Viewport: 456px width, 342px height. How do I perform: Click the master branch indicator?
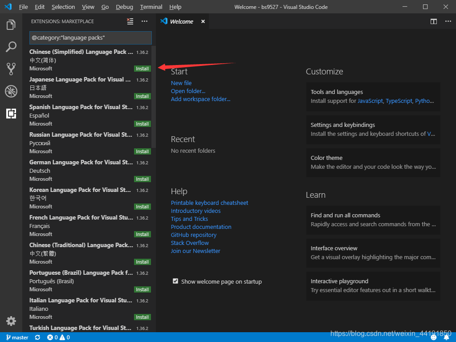17,338
